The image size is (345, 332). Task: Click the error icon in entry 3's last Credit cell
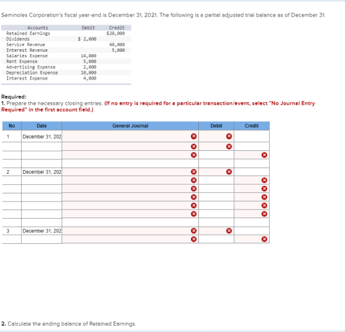tap(264, 239)
